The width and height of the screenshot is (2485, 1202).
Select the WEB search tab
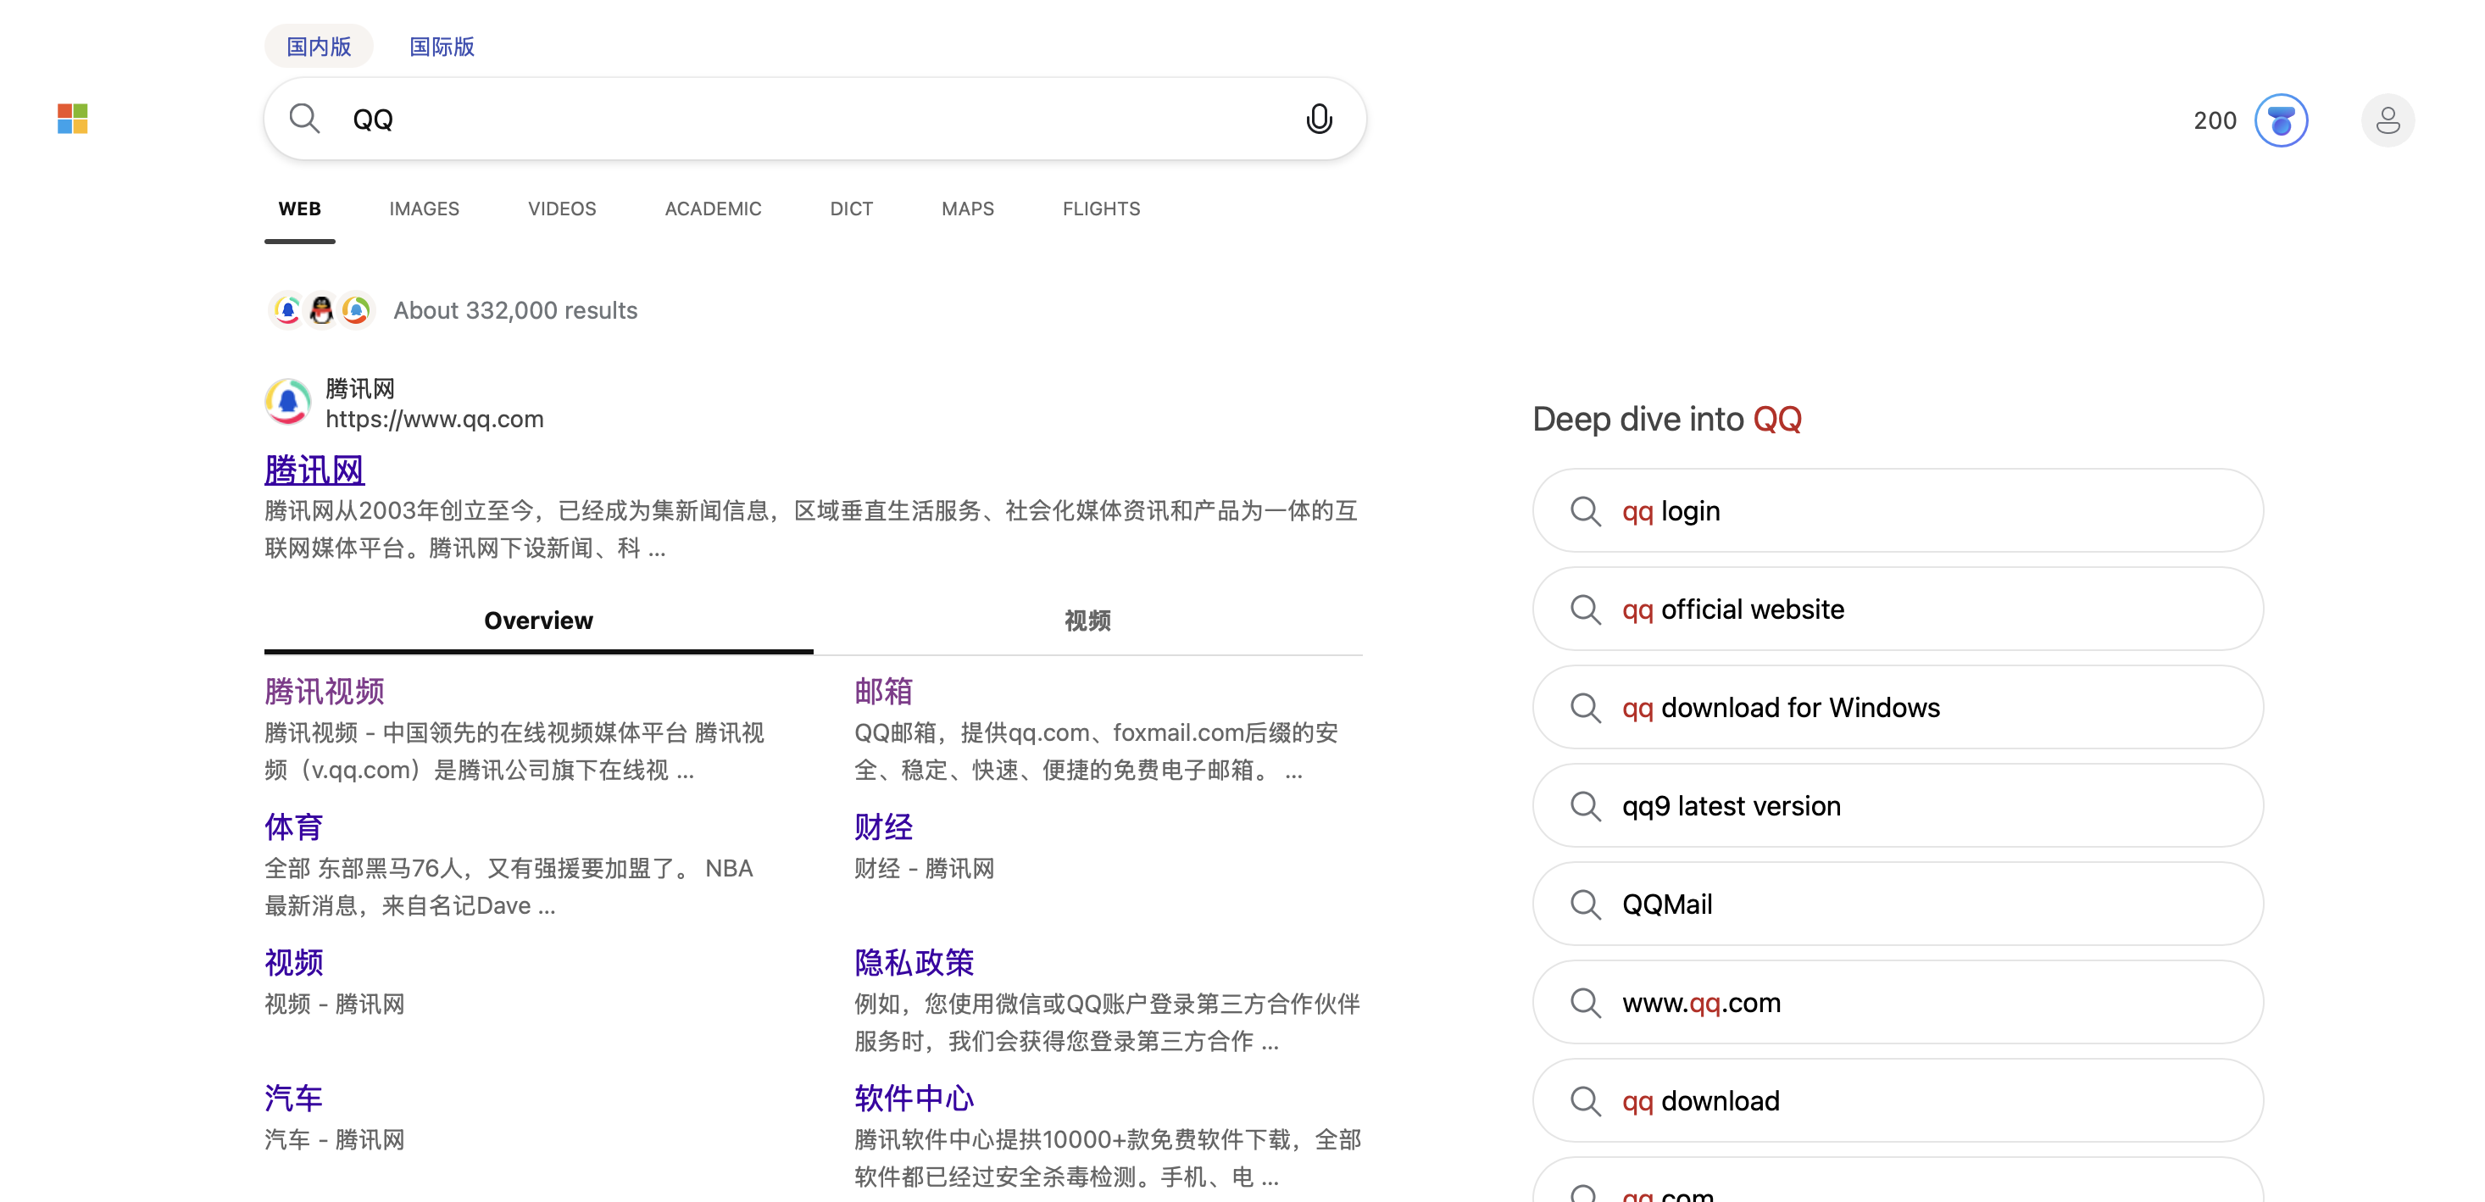pos(300,209)
